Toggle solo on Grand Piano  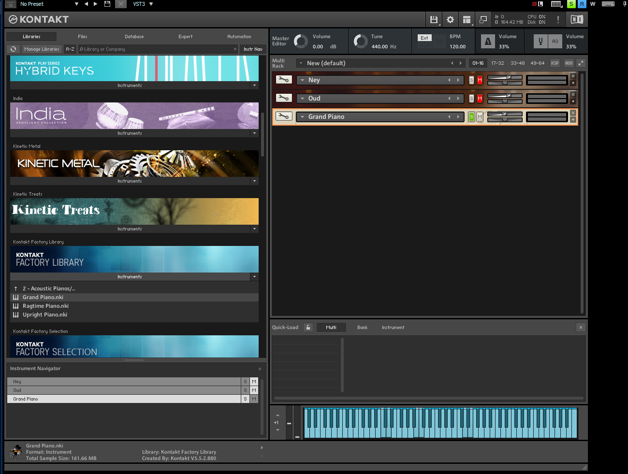[x=471, y=117]
